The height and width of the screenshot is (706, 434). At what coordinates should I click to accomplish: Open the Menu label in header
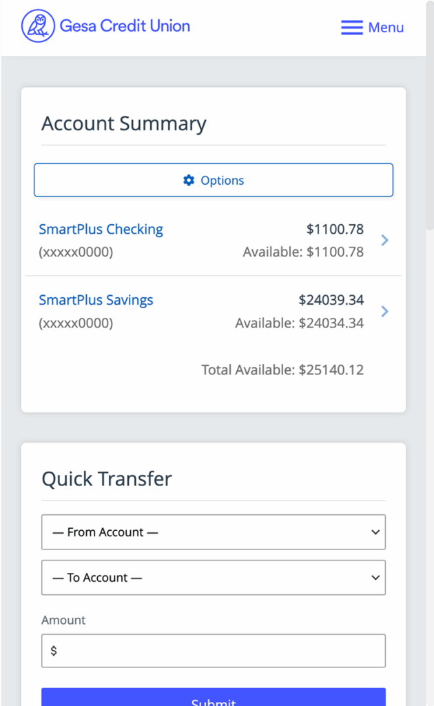pos(386,28)
